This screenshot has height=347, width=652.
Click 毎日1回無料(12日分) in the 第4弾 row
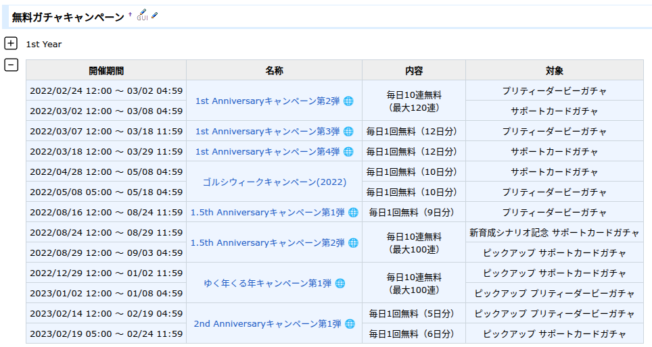pyautogui.click(x=414, y=151)
